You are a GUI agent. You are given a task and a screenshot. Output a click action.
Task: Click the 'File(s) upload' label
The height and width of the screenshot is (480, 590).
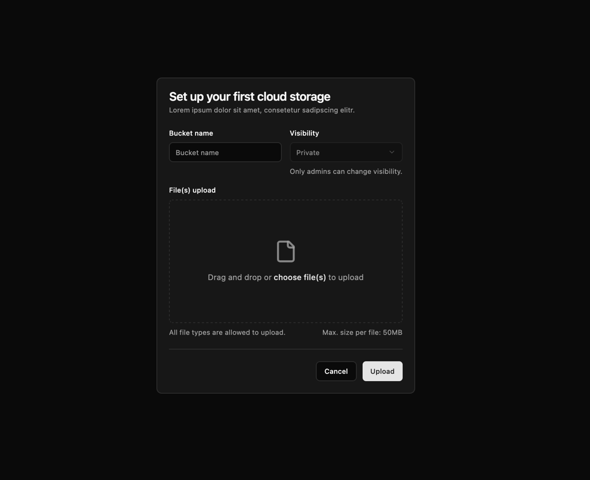pyautogui.click(x=192, y=190)
